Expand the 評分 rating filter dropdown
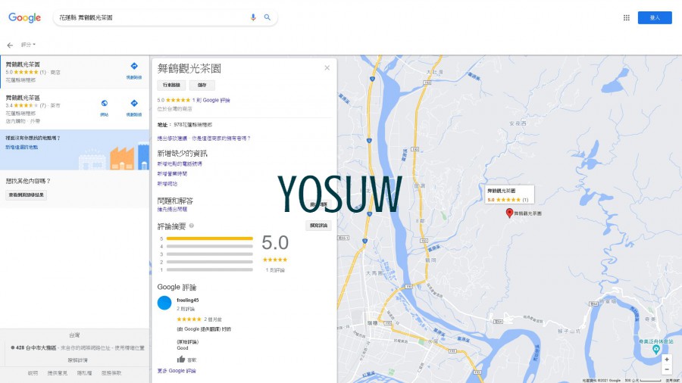This screenshot has height=383, width=682. click(x=28, y=45)
